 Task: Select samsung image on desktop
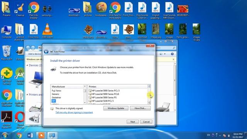(x=47, y=11)
